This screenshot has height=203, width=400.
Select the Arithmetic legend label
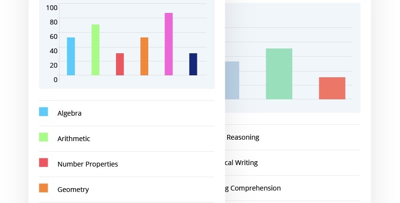coord(74,139)
